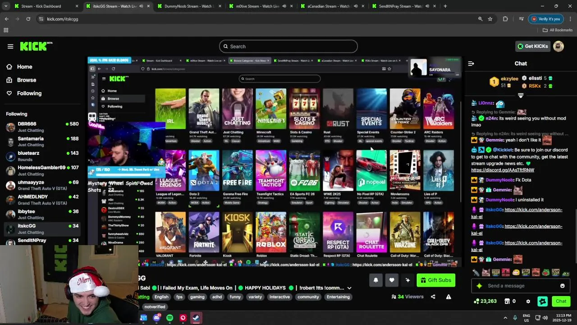Open Spotify from the taskbar
The height and width of the screenshot is (325, 577).
pyautogui.click(x=169, y=318)
